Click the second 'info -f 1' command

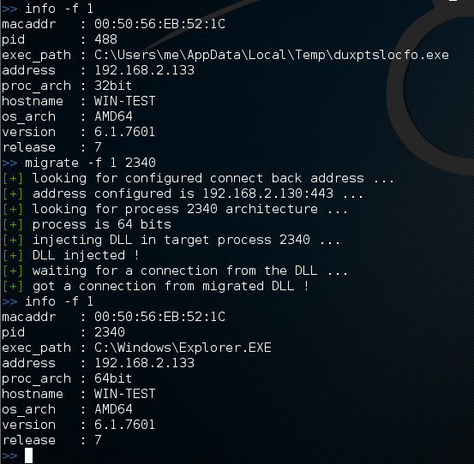coord(59,301)
